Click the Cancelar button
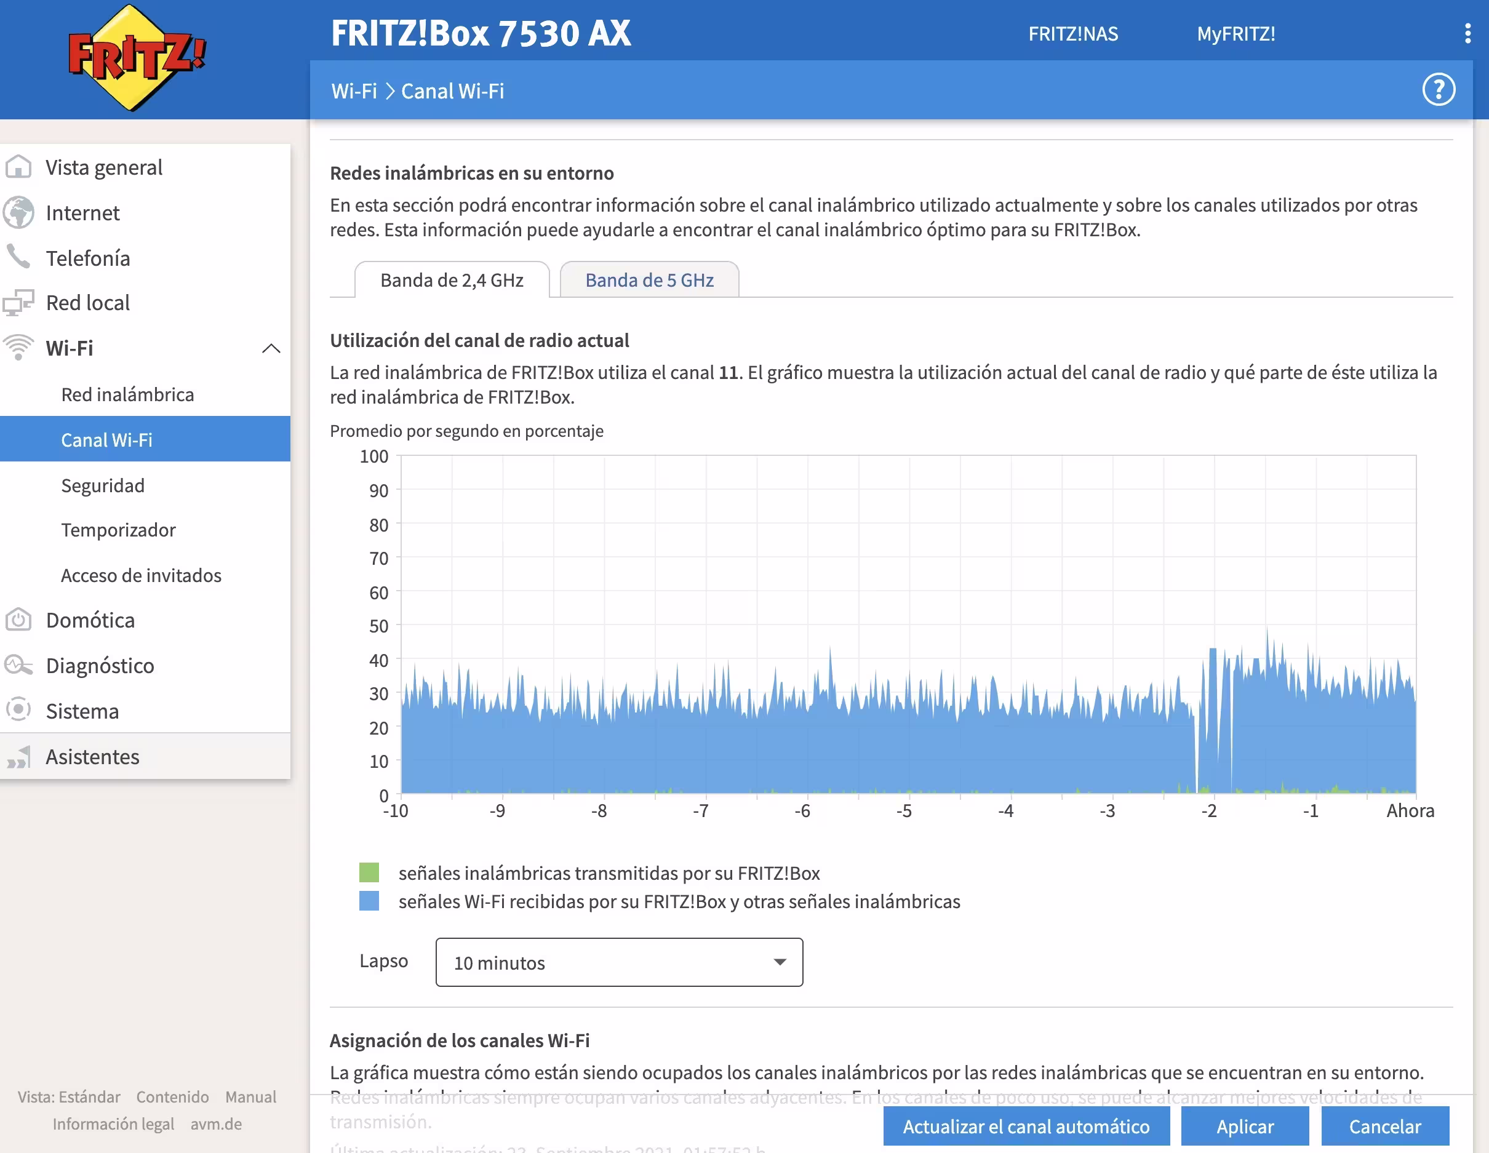 [1384, 1126]
